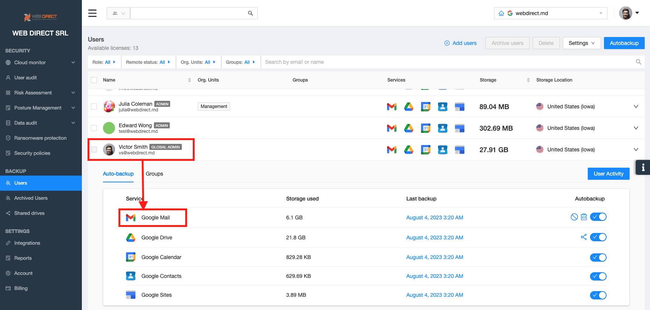Open the Role filter dropdown
This screenshot has height=310, width=650.
tap(104, 62)
